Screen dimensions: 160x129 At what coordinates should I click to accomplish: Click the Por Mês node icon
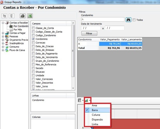(11, 30)
